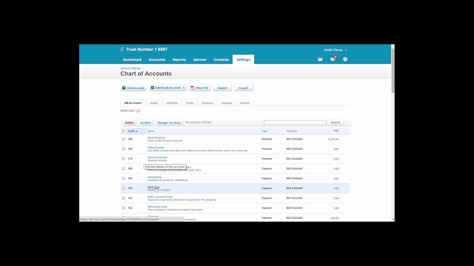Tick checkbox for account code 400

point(124,168)
